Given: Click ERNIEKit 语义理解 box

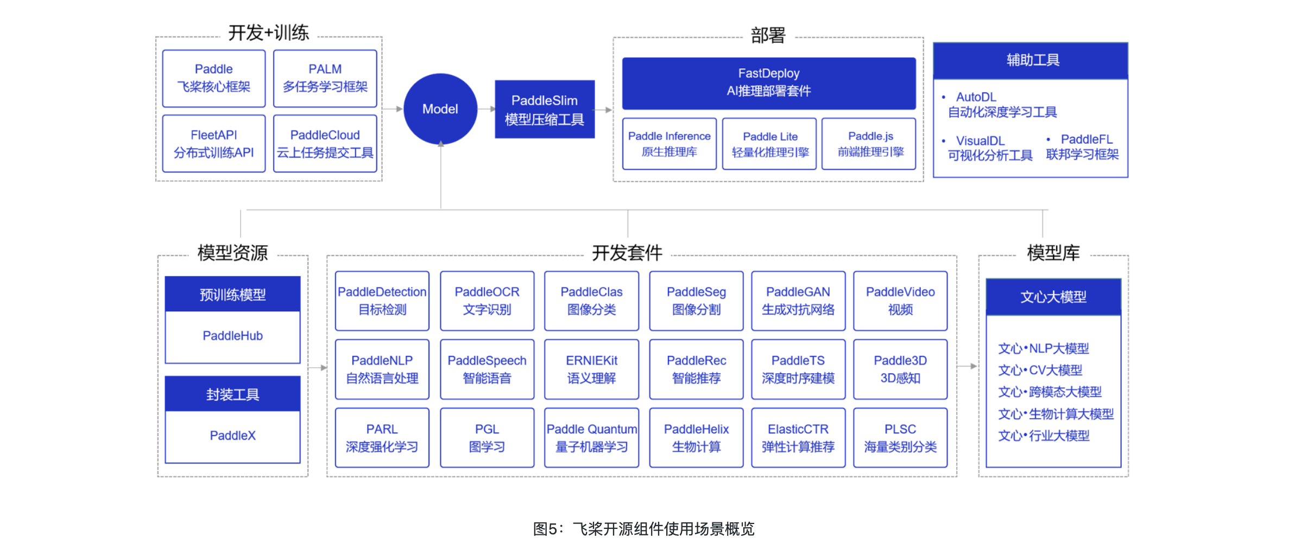Looking at the screenshot, I should pos(592,369).
